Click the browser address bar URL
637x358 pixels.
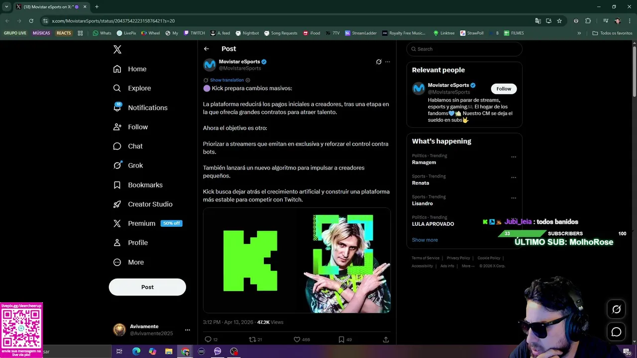(x=113, y=21)
